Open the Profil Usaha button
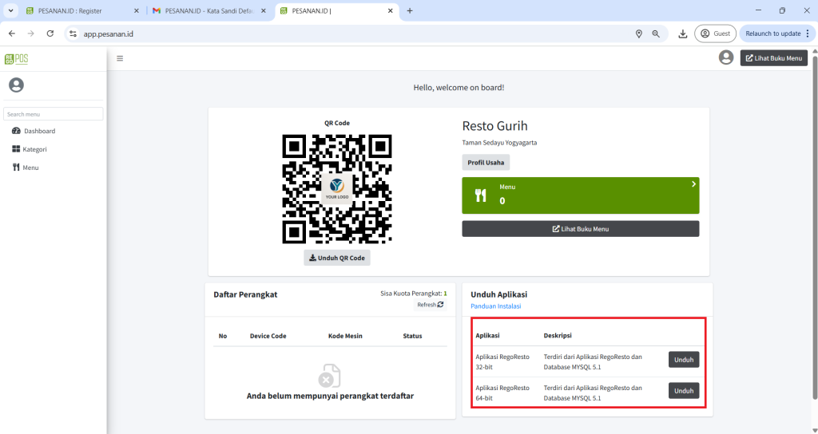818x434 pixels. [485, 162]
